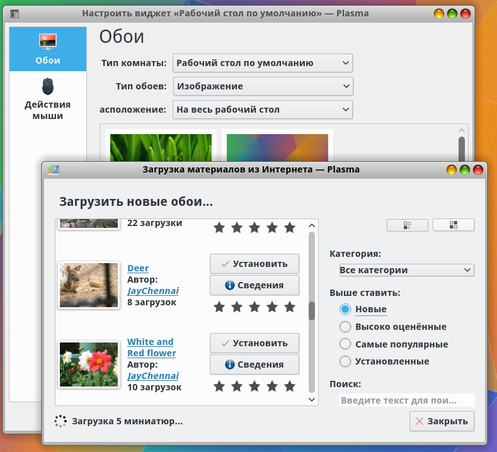Click the download dialog title bar icon

point(54,170)
